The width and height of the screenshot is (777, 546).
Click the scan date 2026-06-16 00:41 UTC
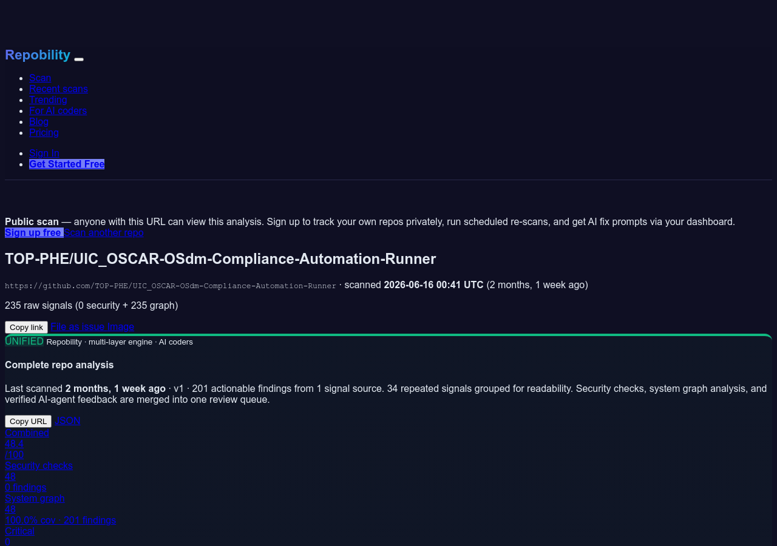click(x=433, y=285)
